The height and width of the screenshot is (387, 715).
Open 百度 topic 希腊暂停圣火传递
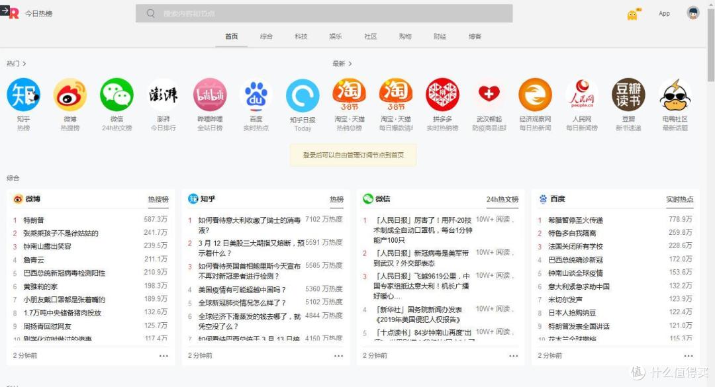pos(575,220)
